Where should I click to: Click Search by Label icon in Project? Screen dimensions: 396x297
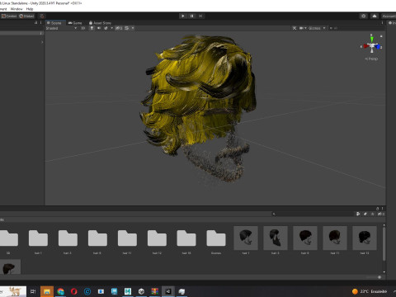coord(365,214)
